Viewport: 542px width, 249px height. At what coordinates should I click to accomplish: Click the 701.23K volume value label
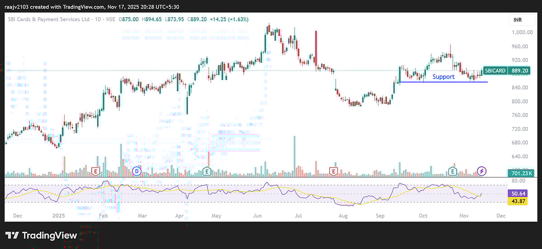click(x=520, y=173)
